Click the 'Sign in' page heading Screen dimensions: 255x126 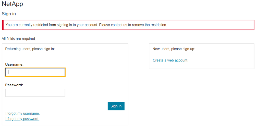9,14
